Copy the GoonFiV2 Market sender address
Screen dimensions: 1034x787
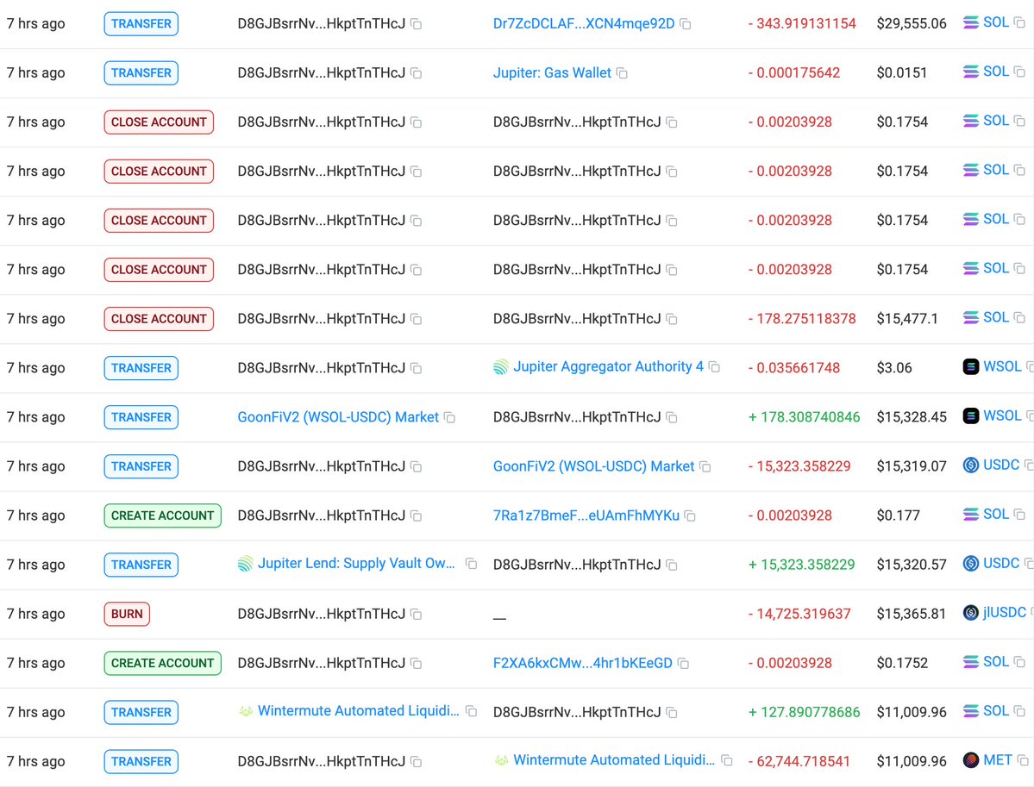(450, 417)
